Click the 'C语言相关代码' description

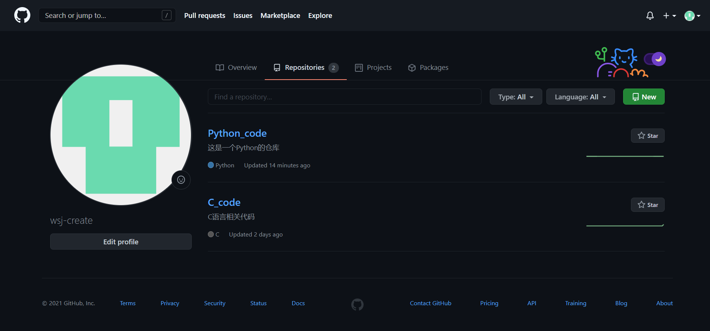[x=231, y=217]
